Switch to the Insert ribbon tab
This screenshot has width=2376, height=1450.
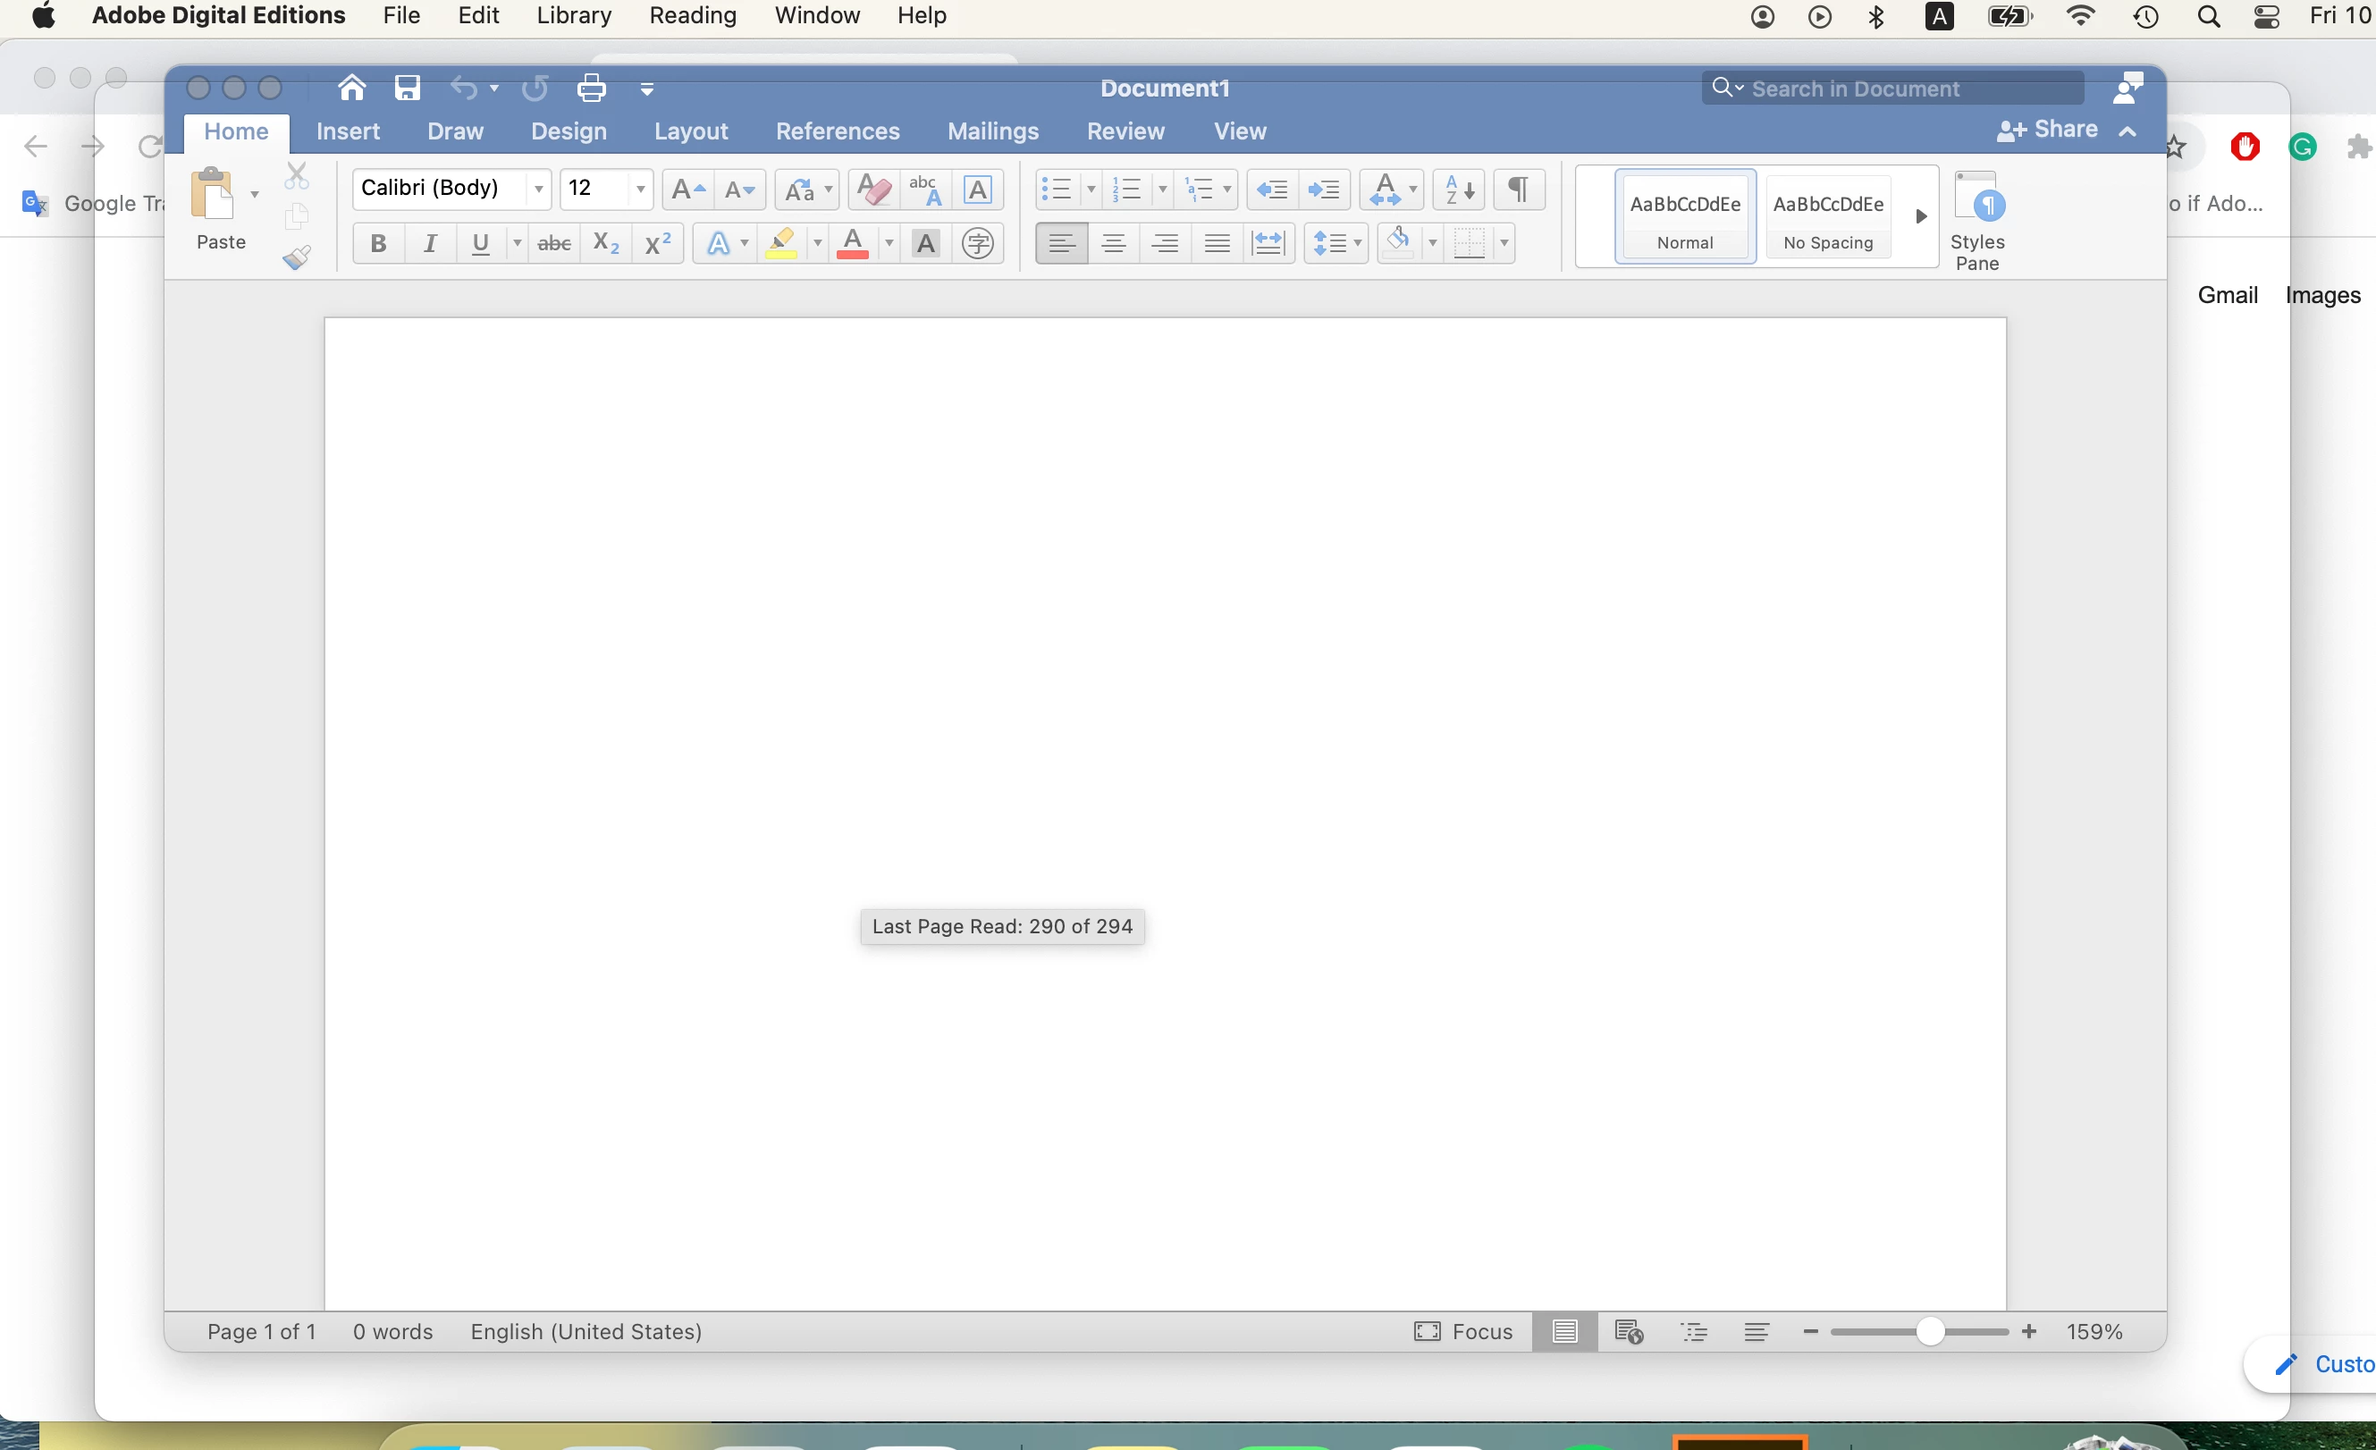point(347,131)
